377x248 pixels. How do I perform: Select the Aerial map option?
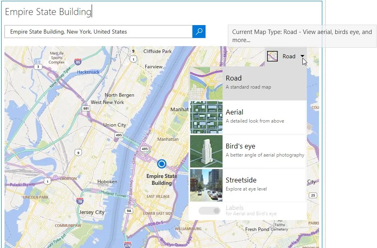pos(248,117)
